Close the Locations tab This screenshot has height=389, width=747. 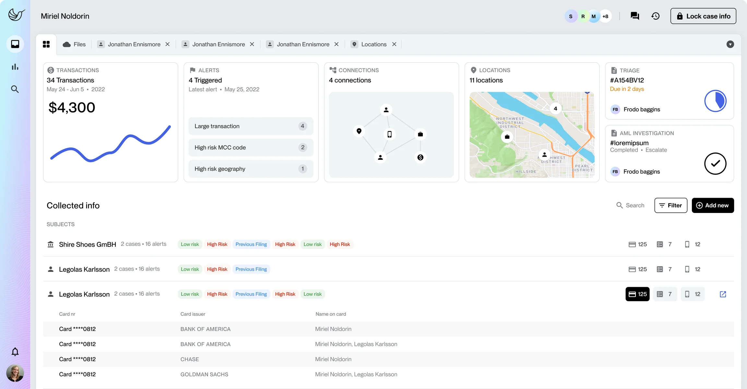pyautogui.click(x=394, y=44)
